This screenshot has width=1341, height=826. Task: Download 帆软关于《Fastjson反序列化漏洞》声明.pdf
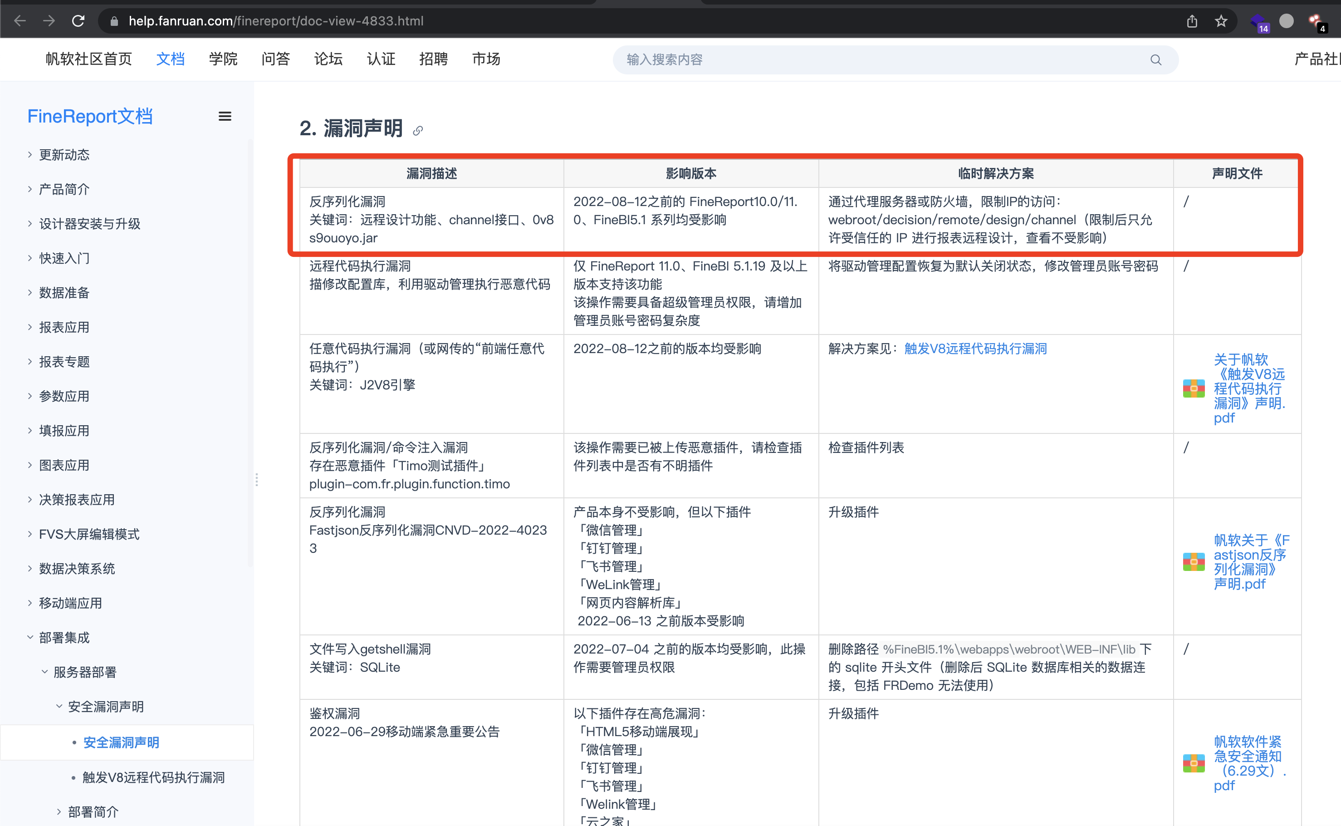pyautogui.click(x=1252, y=561)
